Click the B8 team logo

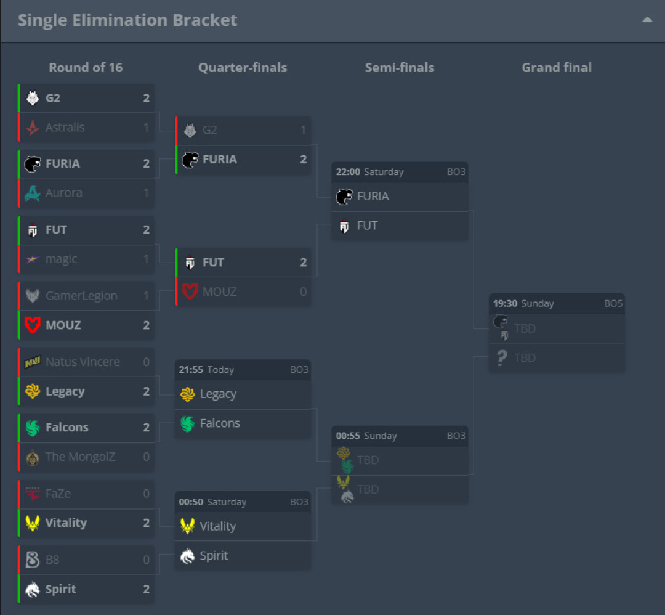(x=33, y=560)
